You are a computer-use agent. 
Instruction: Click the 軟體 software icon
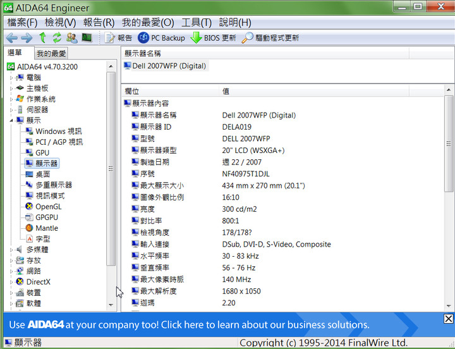(x=20, y=303)
